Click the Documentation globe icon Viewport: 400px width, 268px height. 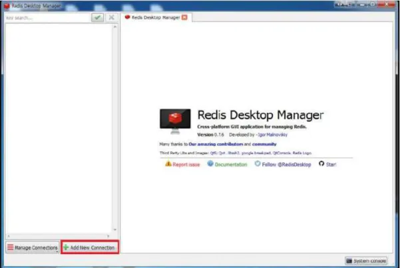click(210, 163)
